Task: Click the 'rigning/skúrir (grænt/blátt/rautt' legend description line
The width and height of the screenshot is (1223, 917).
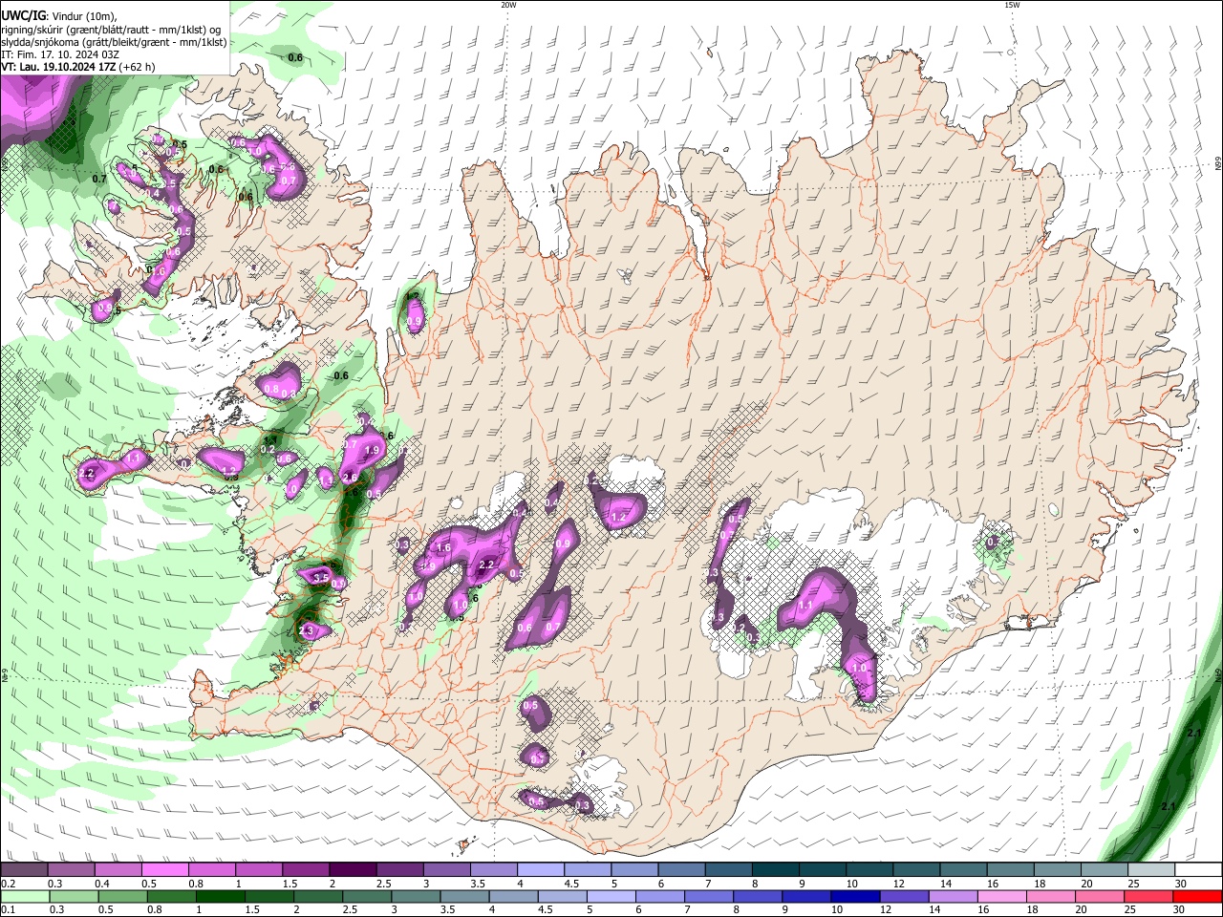Action: (111, 30)
